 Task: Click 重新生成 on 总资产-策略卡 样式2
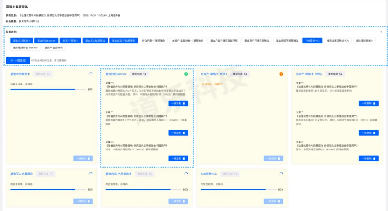tap(335, 74)
